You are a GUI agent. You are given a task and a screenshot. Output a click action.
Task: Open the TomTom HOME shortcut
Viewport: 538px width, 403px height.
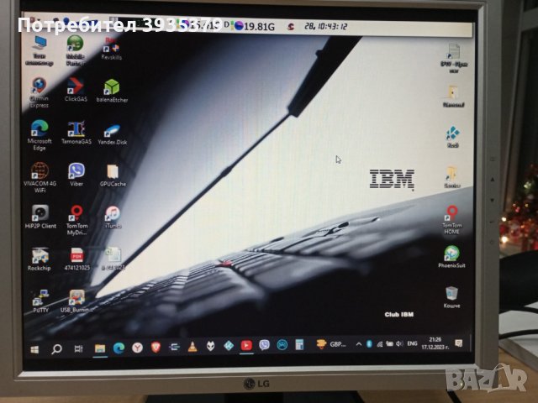(x=452, y=212)
